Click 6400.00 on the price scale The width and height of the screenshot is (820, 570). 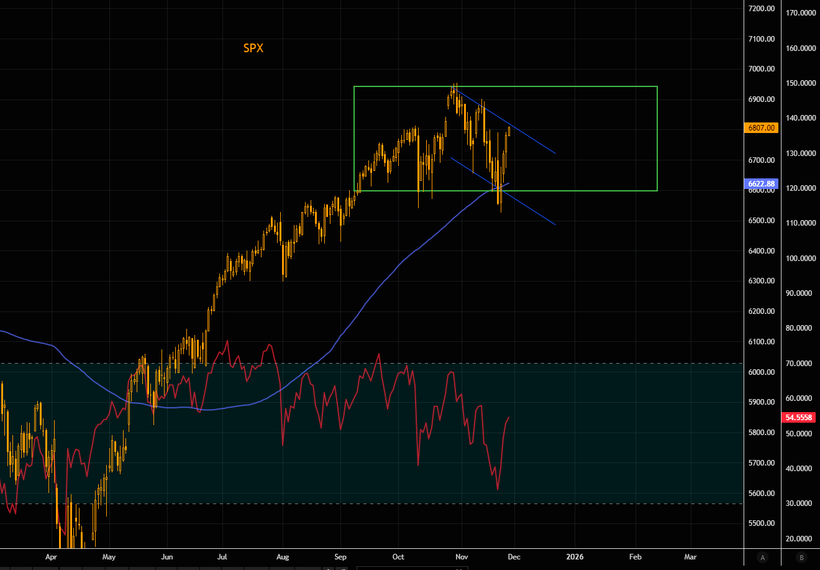761,251
